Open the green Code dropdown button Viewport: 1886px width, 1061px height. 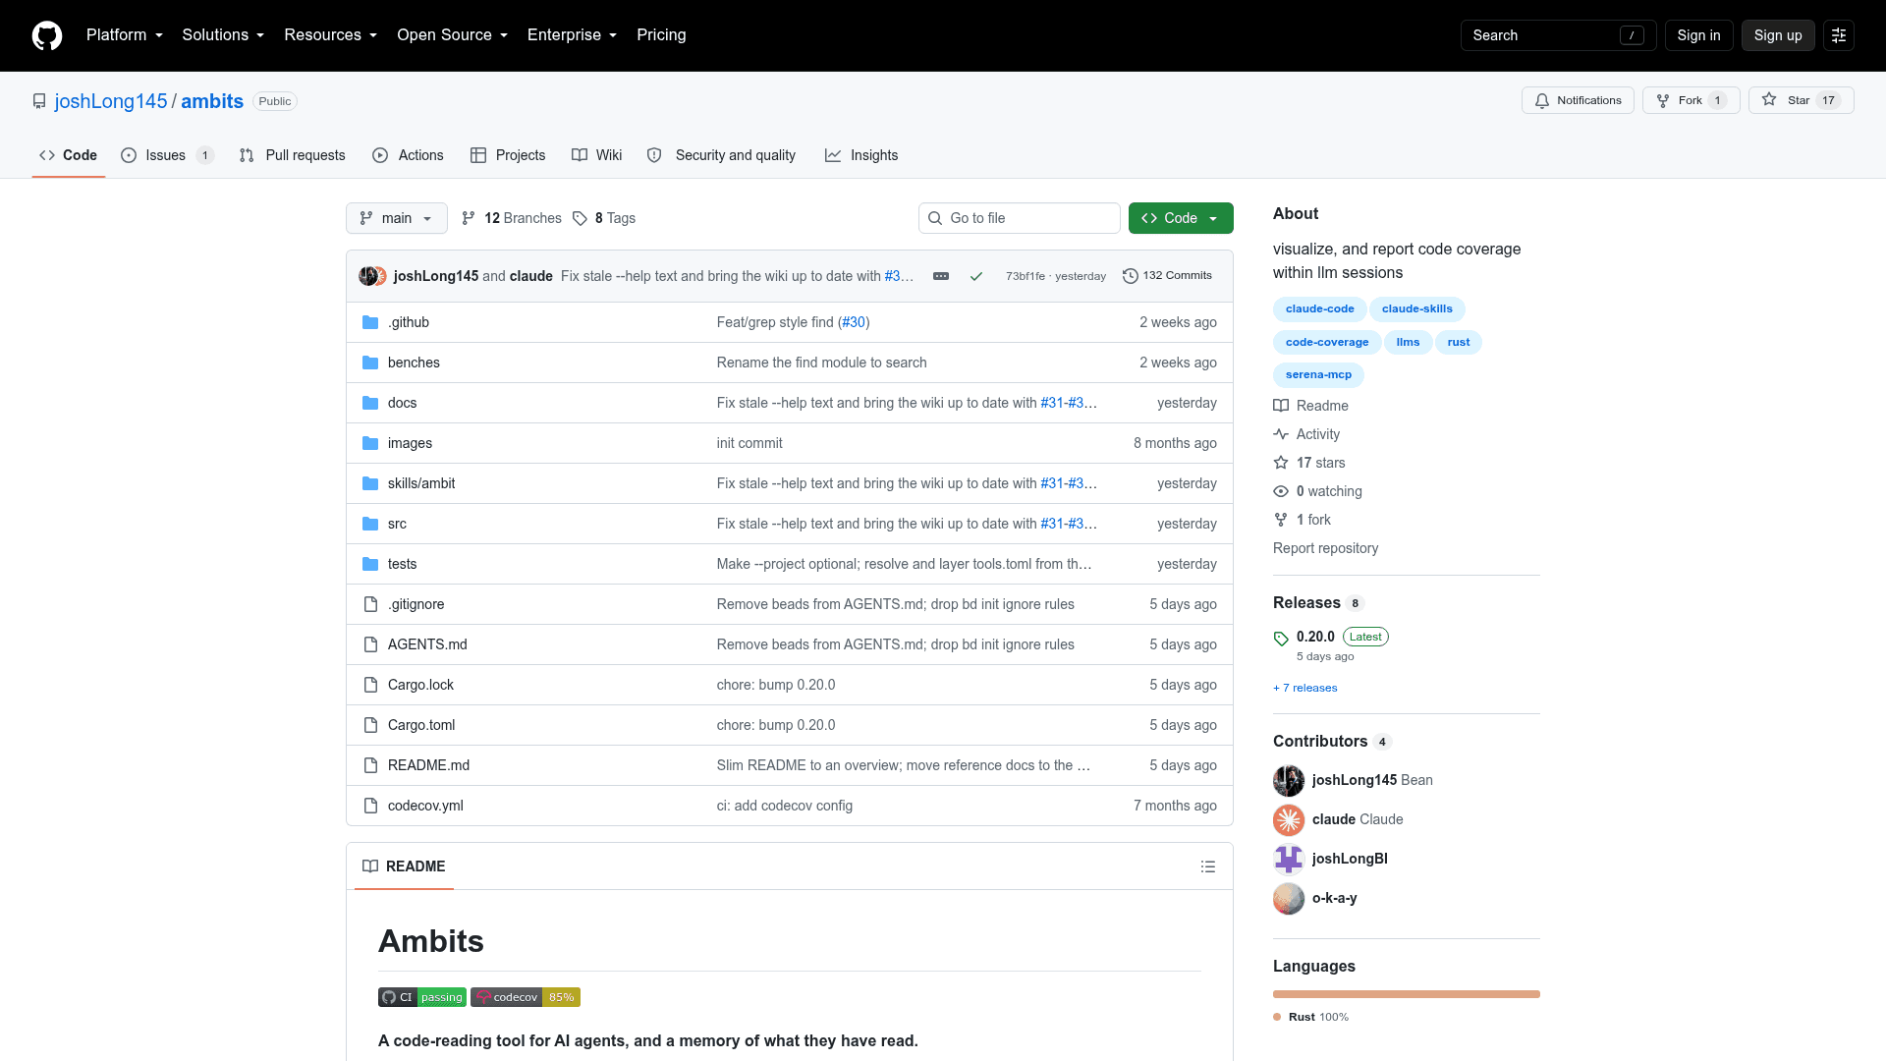point(1181,218)
